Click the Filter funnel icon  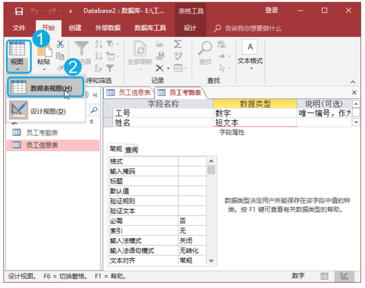click(81, 48)
